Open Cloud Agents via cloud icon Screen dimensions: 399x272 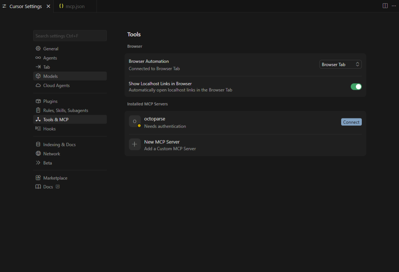pos(38,85)
